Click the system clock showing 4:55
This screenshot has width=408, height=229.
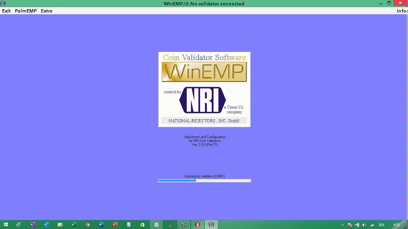(x=396, y=225)
